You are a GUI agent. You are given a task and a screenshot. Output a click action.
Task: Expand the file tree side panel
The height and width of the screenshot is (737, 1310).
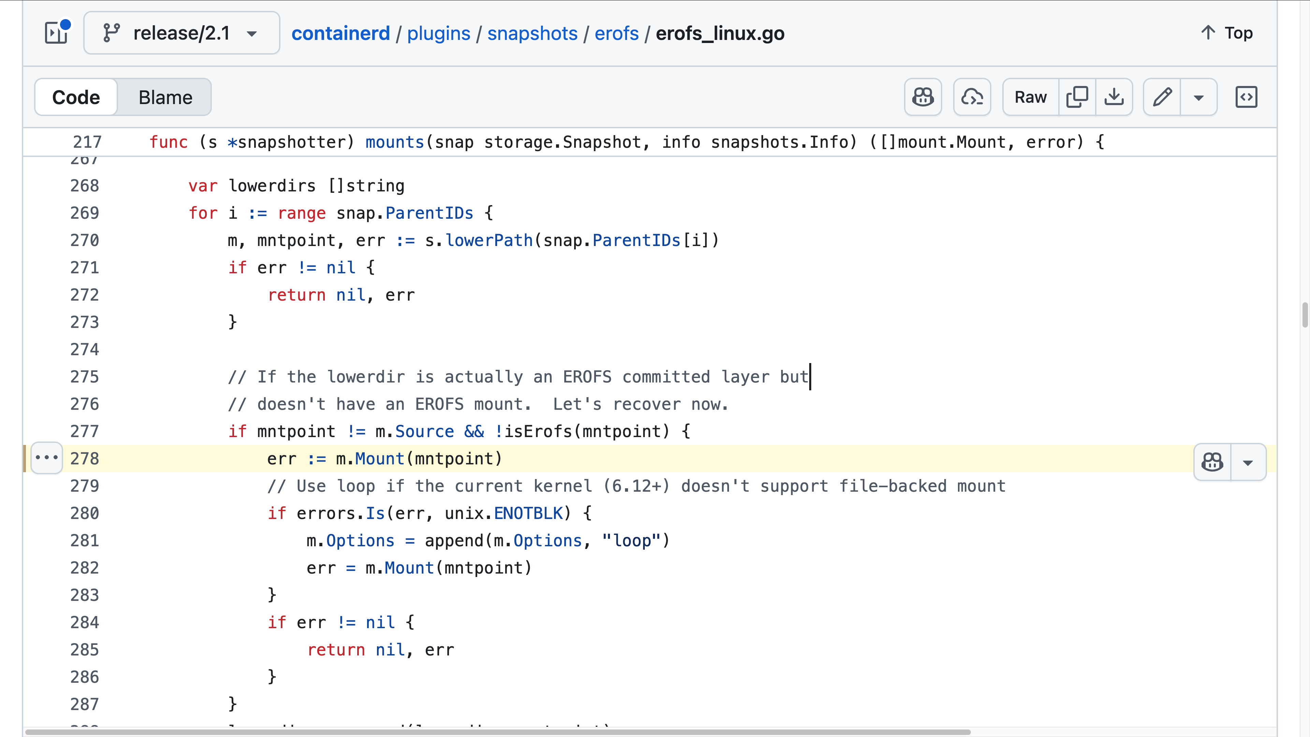click(56, 33)
